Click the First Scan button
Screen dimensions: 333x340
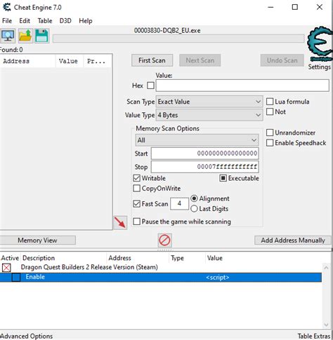point(152,60)
